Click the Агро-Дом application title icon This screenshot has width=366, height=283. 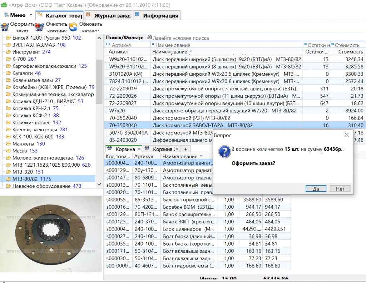pyautogui.click(x=4, y=5)
